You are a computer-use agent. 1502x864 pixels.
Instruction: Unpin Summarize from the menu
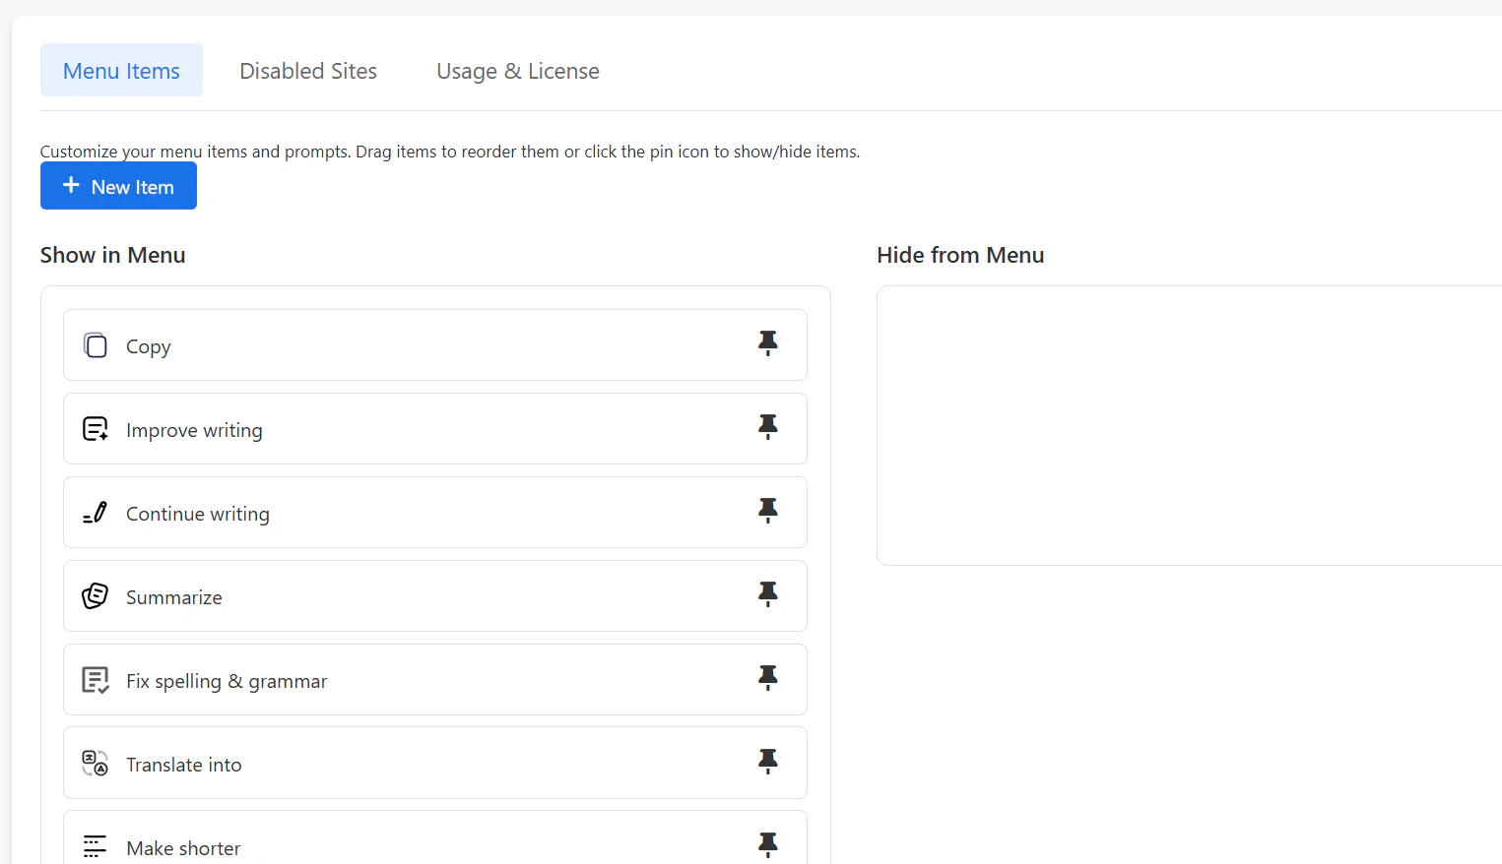[768, 594]
